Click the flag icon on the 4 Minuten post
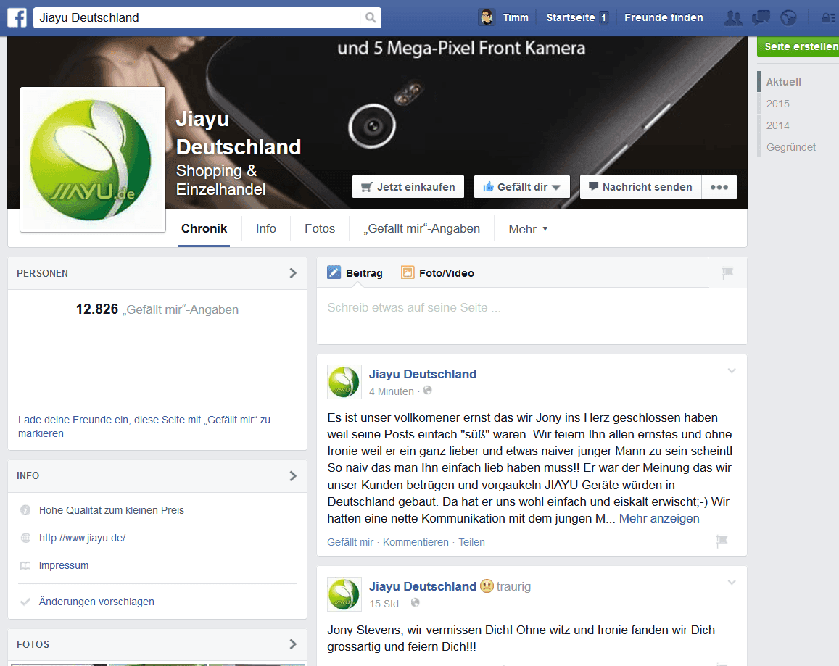The height and width of the screenshot is (666, 839). [x=722, y=541]
